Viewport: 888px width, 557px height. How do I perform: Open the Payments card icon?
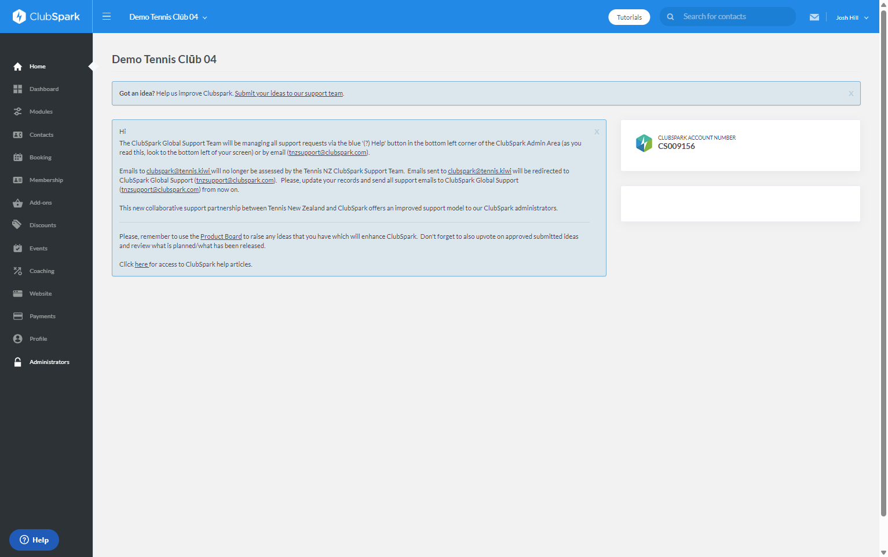point(18,316)
